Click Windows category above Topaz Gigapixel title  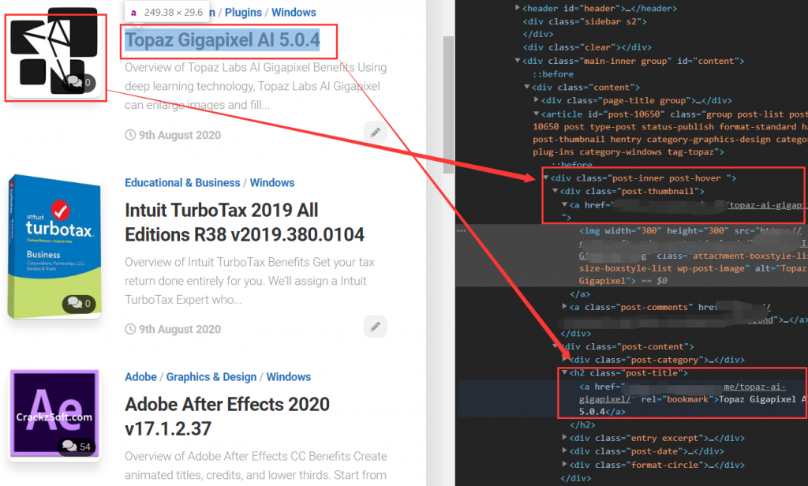tap(294, 13)
